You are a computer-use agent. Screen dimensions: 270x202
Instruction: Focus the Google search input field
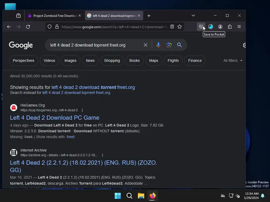tap(95, 45)
